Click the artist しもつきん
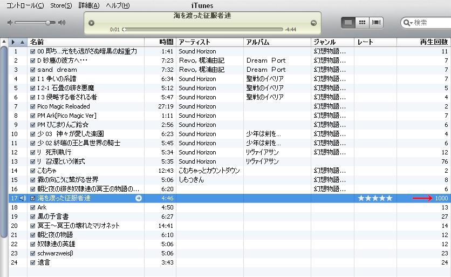451x277 pixels. [x=192, y=180]
